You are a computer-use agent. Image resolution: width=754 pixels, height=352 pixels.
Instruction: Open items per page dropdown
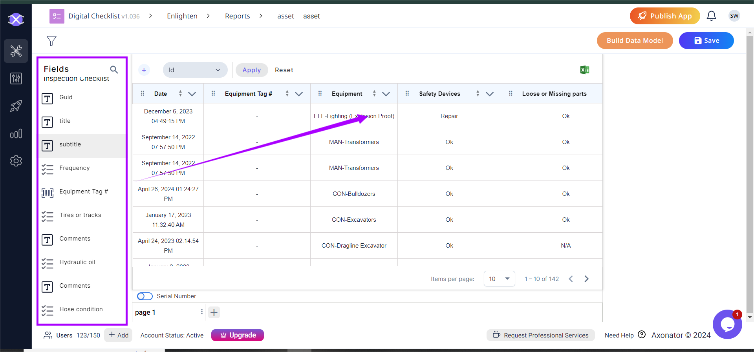pyautogui.click(x=499, y=279)
